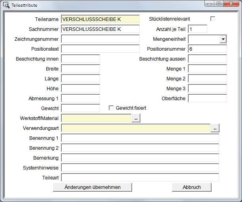Click into the Bemerkung text field
Viewport: 242px width, 202px height.
click(140, 158)
